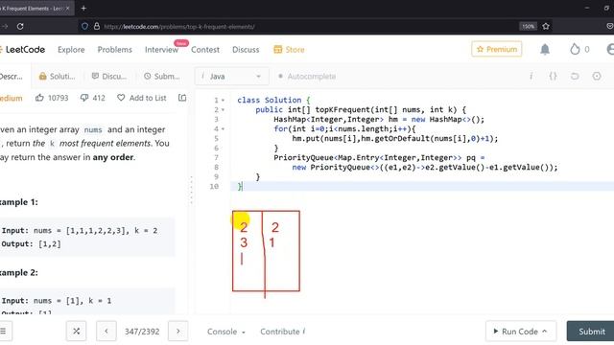Image resolution: width=614 pixels, height=345 pixels.
Task: Click the 10793 likes count
Action: [x=58, y=98]
